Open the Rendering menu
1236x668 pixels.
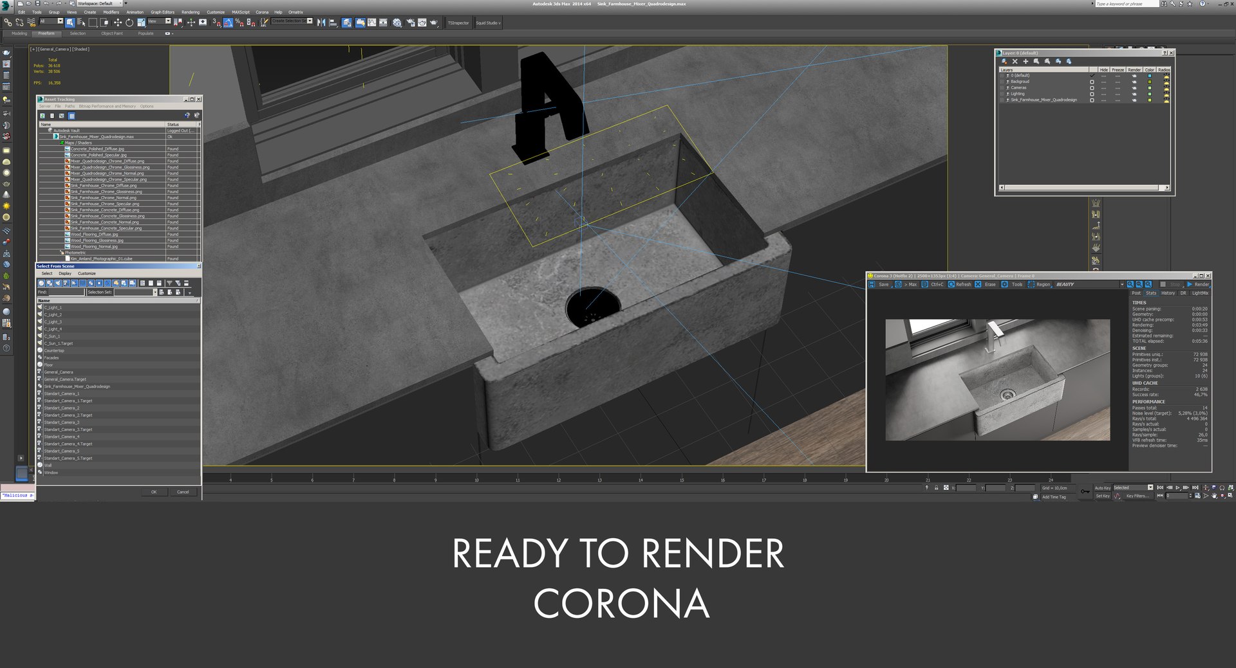(x=191, y=12)
